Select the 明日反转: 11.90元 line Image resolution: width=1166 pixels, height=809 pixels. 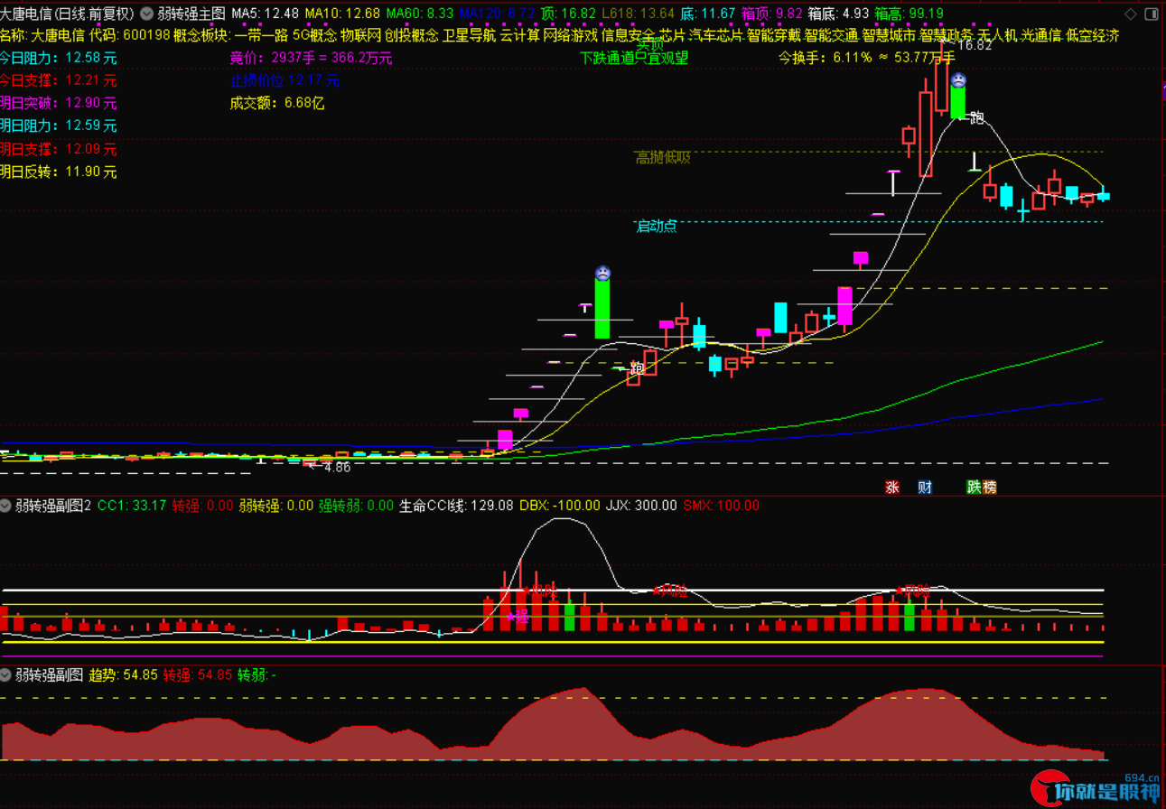click(x=59, y=172)
